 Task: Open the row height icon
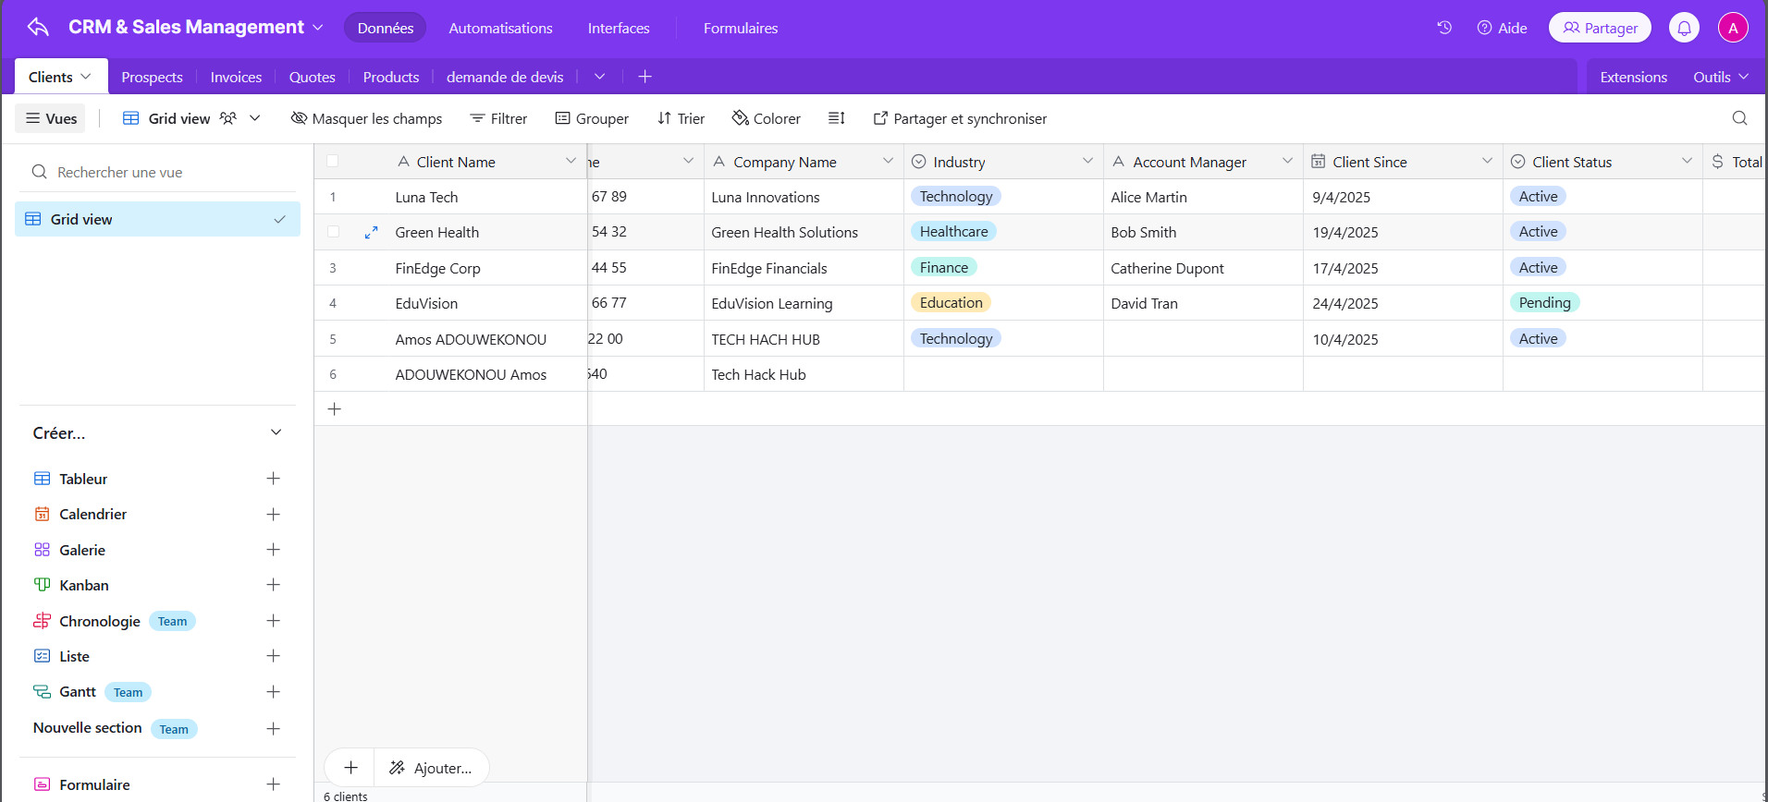[836, 118]
